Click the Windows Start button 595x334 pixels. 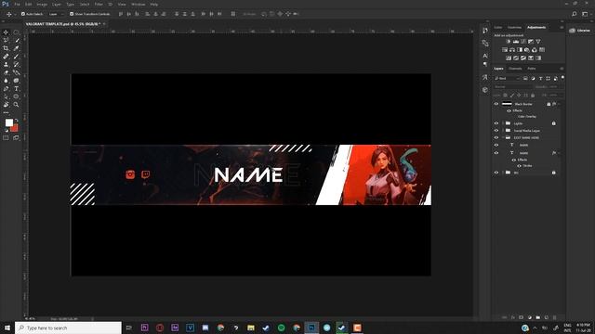coord(7,328)
